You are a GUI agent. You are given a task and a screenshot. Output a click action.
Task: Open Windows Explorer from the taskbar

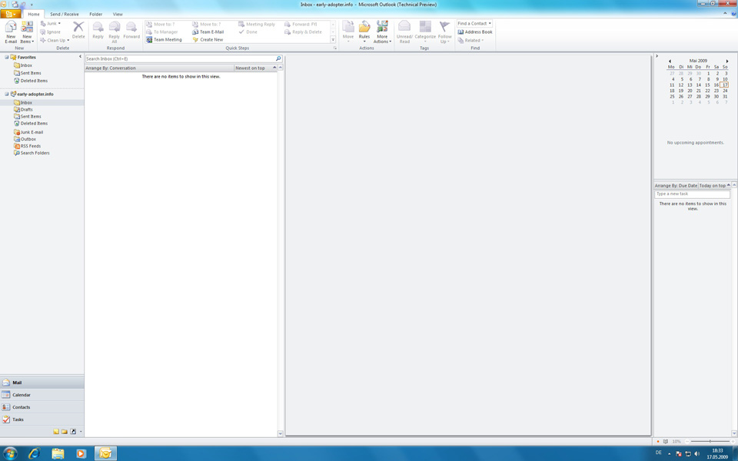(x=58, y=453)
